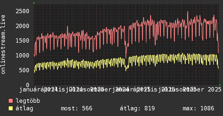Click the átlag: 819 statistic

(137, 108)
